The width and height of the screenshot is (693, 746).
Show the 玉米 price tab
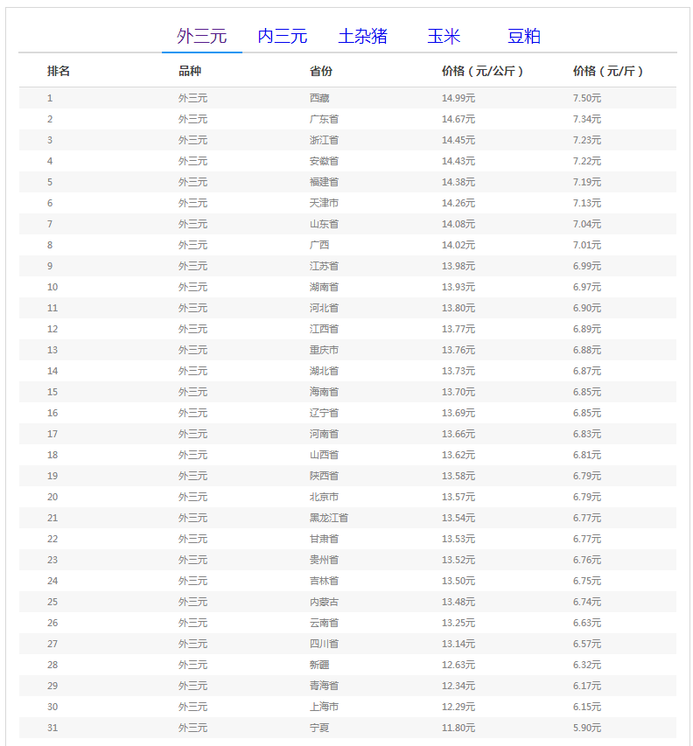[x=444, y=36]
